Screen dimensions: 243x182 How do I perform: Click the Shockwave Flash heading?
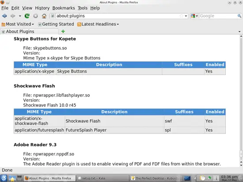34,86
